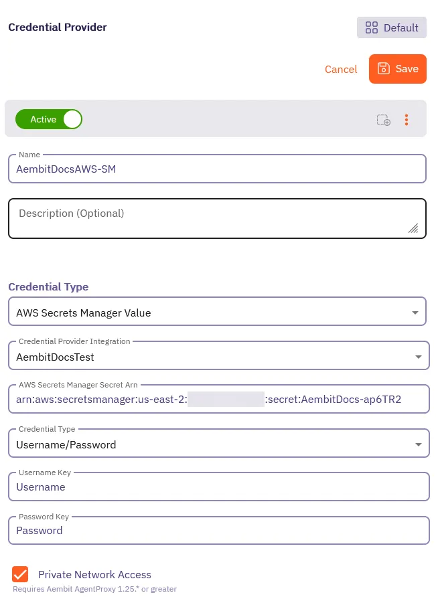Click the chevron on the Username/Password selector

coord(418,443)
